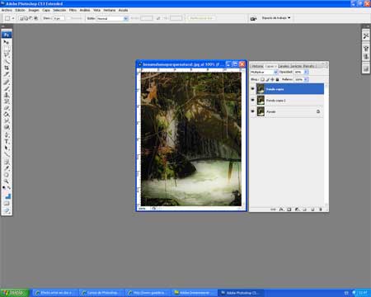Open the Filtro menu
The image size is (371, 297).
coord(73,10)
